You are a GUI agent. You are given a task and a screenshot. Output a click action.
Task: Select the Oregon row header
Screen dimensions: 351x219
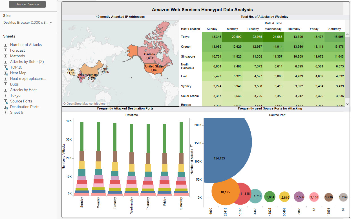coord(186,47)
